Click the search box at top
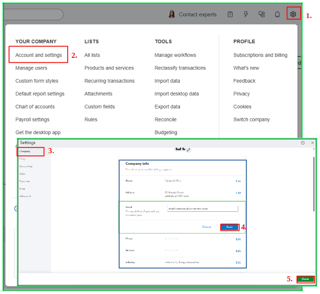Viewport: 320px width, 294px height. pos(34,14)
